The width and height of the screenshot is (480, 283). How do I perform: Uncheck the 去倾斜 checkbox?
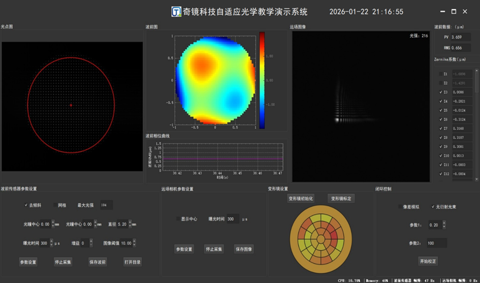click(x=26, y=205)
